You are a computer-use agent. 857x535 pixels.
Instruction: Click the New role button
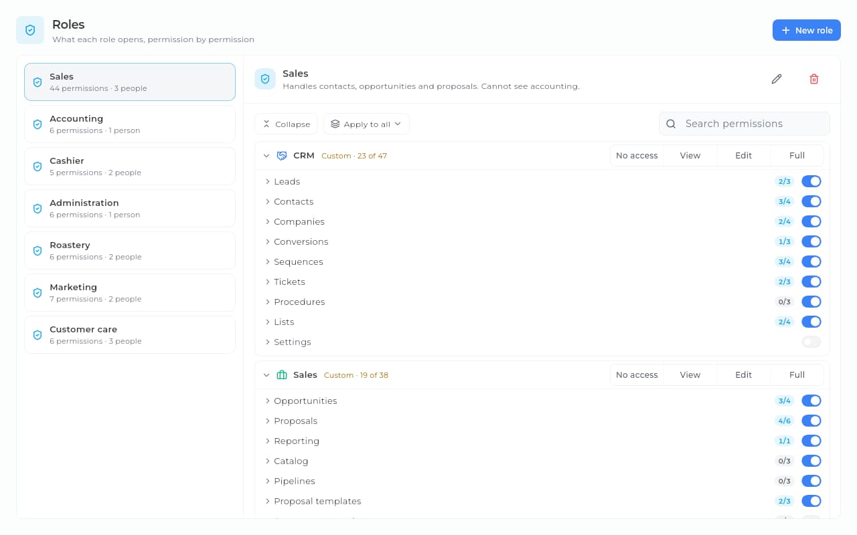coord(807,30)
